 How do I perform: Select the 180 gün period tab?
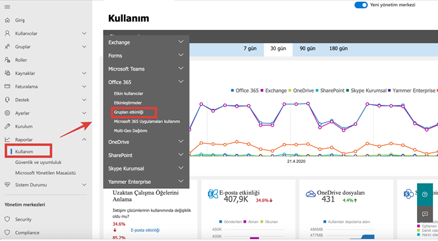(x=338, y=48)
